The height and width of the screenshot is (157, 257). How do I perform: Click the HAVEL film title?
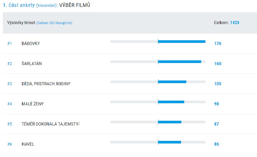28,144
